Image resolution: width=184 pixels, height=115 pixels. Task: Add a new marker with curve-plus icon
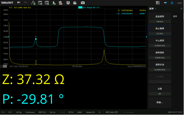33,3
